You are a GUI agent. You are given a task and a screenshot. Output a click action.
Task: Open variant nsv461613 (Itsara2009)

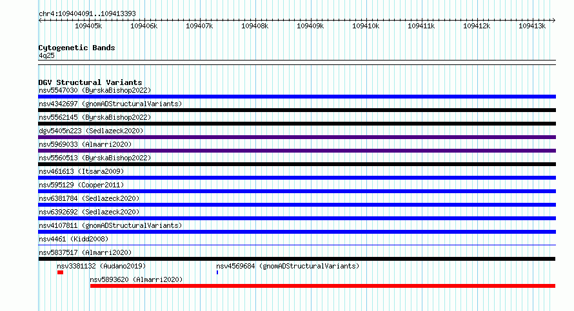81,171
